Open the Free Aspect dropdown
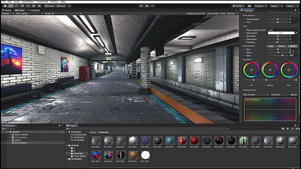This screenshot has width=301, height=169. [29, 13]
